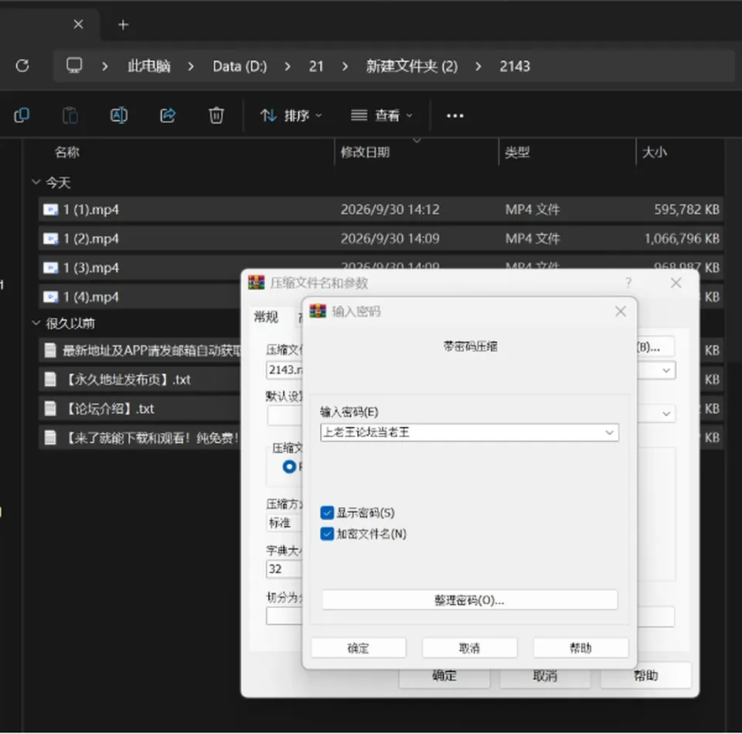Click 整理密码(O)... button
The image size is (742, 734).
(469, 600)
